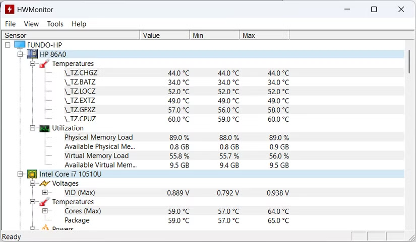
Task: Click the FUNDO-HP computer monitor icon
Action: (20, 45)
